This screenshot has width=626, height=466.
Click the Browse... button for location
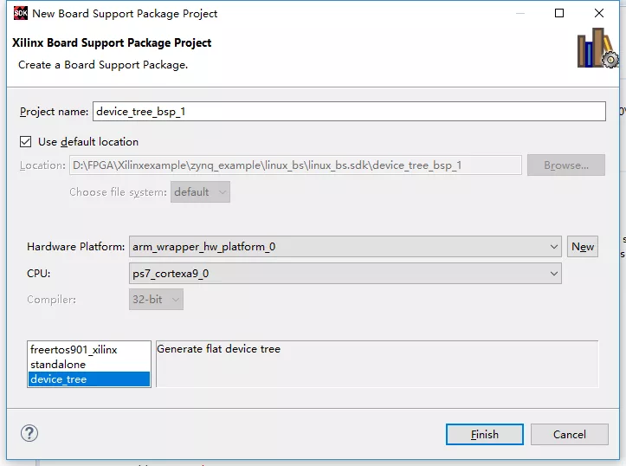tap(566, 165)
